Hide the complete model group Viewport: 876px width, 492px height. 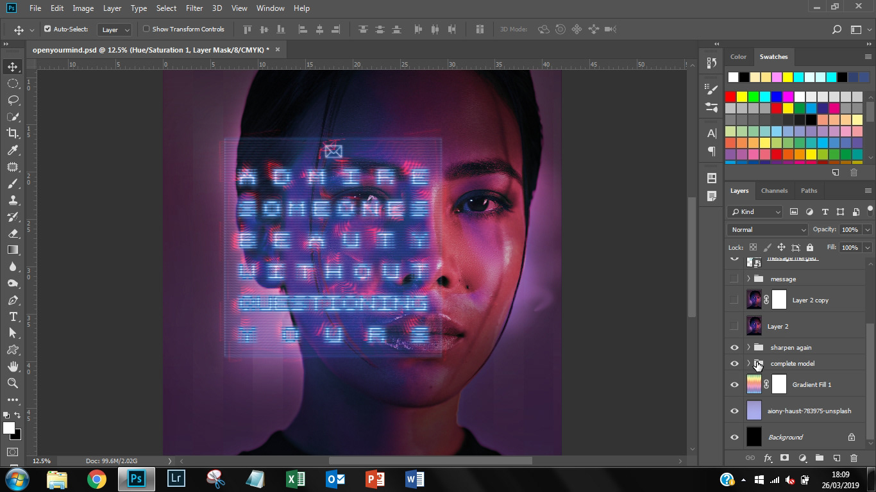pyautogui.click(x=734, y=363)
